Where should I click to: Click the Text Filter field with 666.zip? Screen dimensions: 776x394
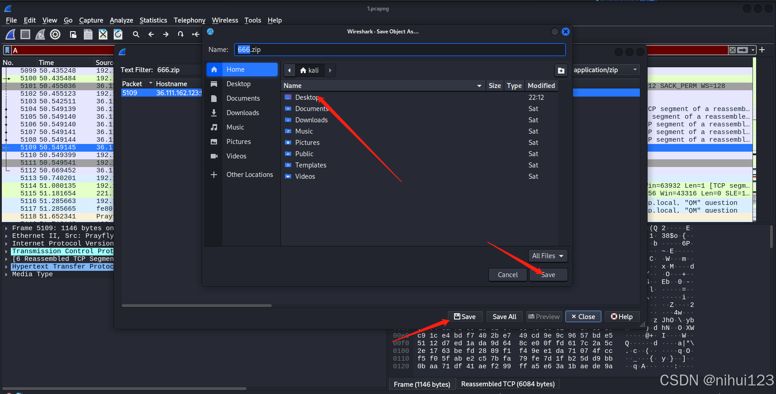pyautogui.click(x=179, y=70)
